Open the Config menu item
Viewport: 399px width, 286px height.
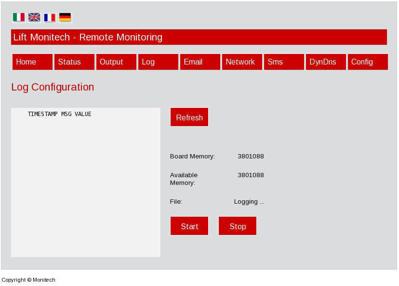(x=368, y=62)
